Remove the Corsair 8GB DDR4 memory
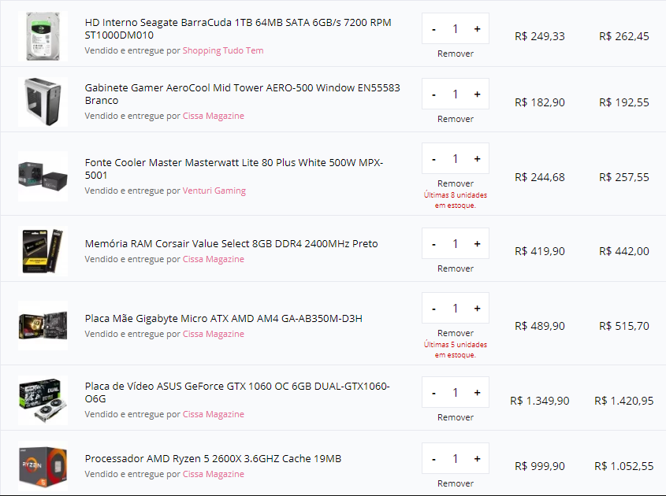This screenshot has height=496, width=666. pyautogui.click(x=456, y=269)
